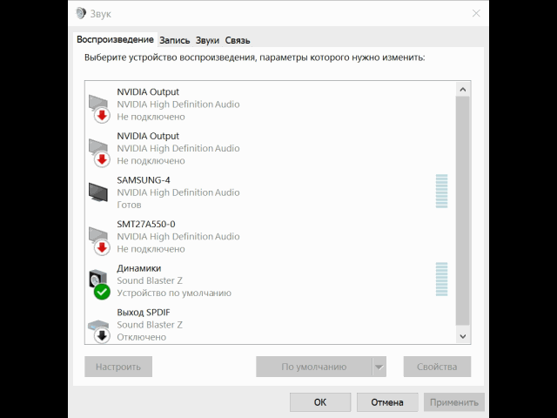The width and height of the screenshot is (557, 418).
Task: Click the Звук speaker icon in title bar
Action: 81,14
